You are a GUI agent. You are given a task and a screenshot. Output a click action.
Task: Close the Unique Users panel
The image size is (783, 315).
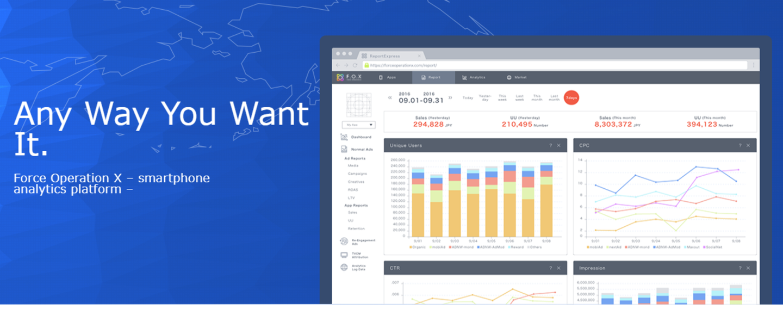(x=558, y=145)
